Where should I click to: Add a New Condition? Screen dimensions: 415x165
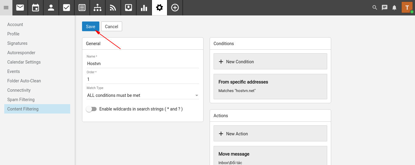click(270, 61)
